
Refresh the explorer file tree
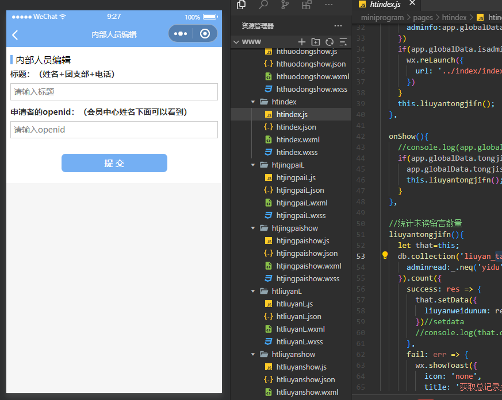[x=329, y=42]
